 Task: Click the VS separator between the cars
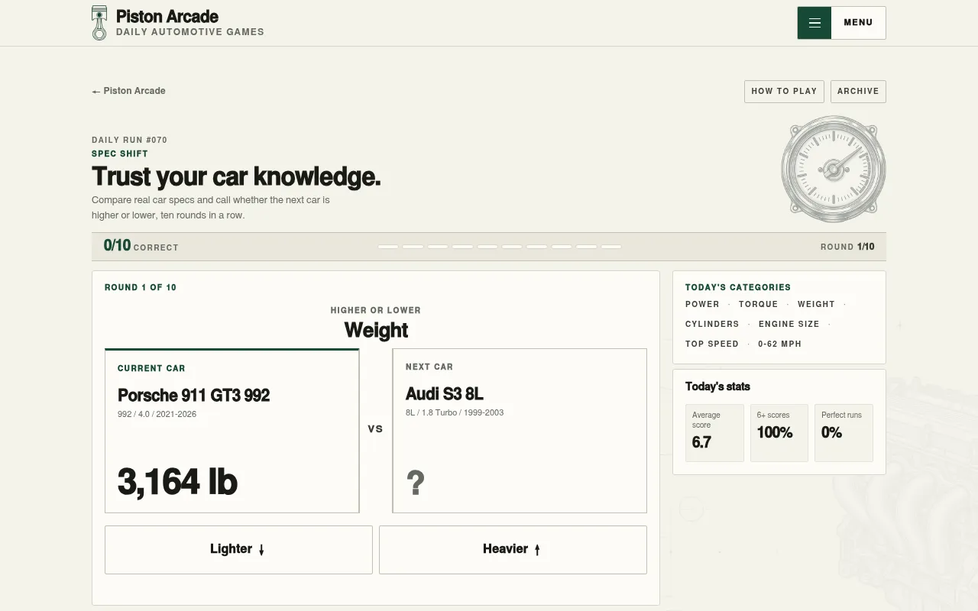coord(375,428)
